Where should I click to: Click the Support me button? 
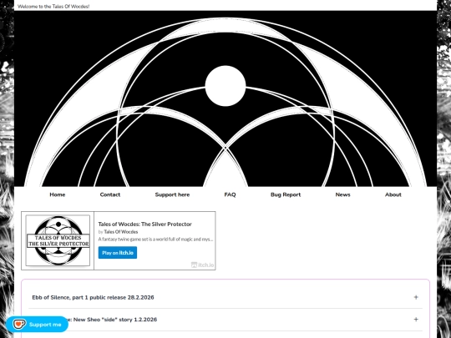37,325
